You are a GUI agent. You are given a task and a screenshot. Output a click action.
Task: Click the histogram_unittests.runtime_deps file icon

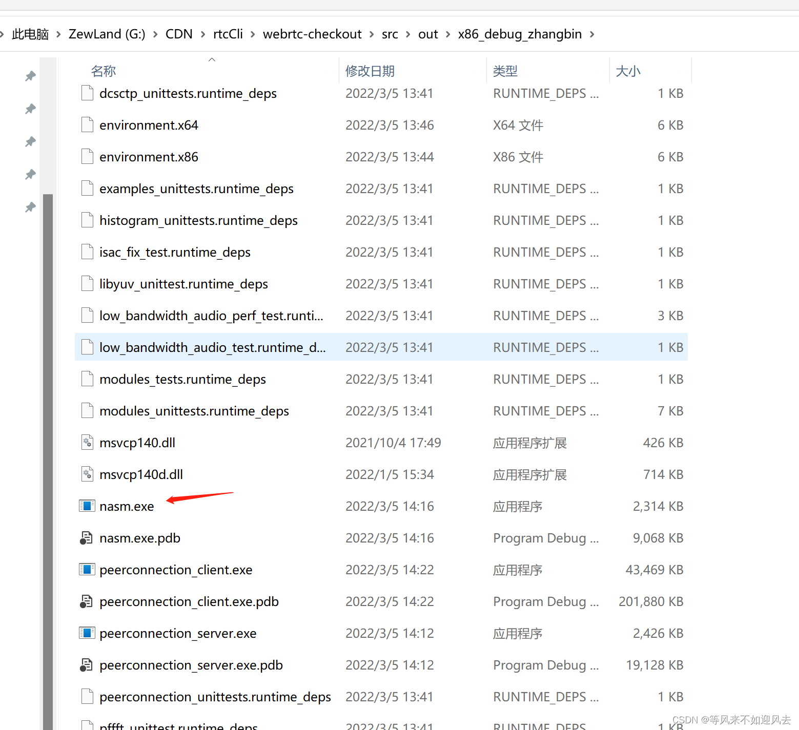point(87,220)
